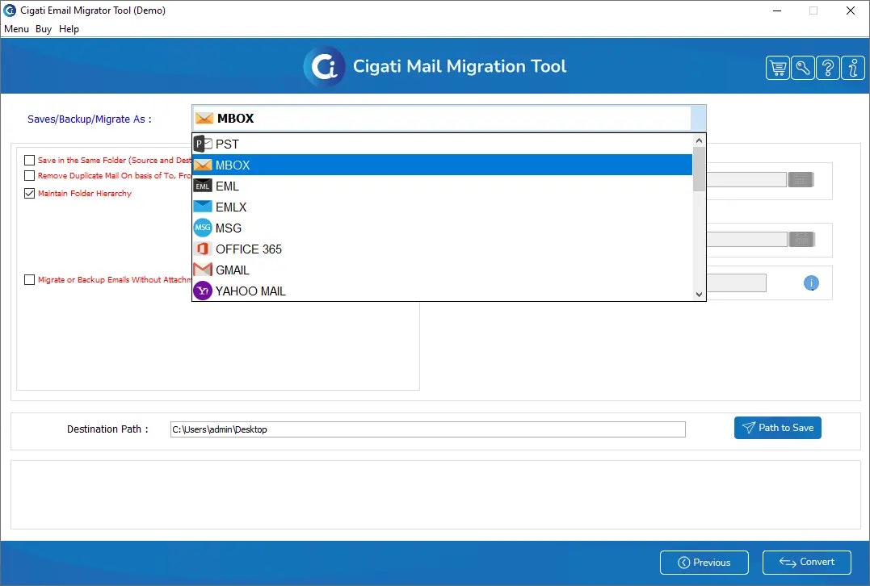This screenshot has height=586, width=870.
Task: Open the Menu menu
Action: click(17, 29)
